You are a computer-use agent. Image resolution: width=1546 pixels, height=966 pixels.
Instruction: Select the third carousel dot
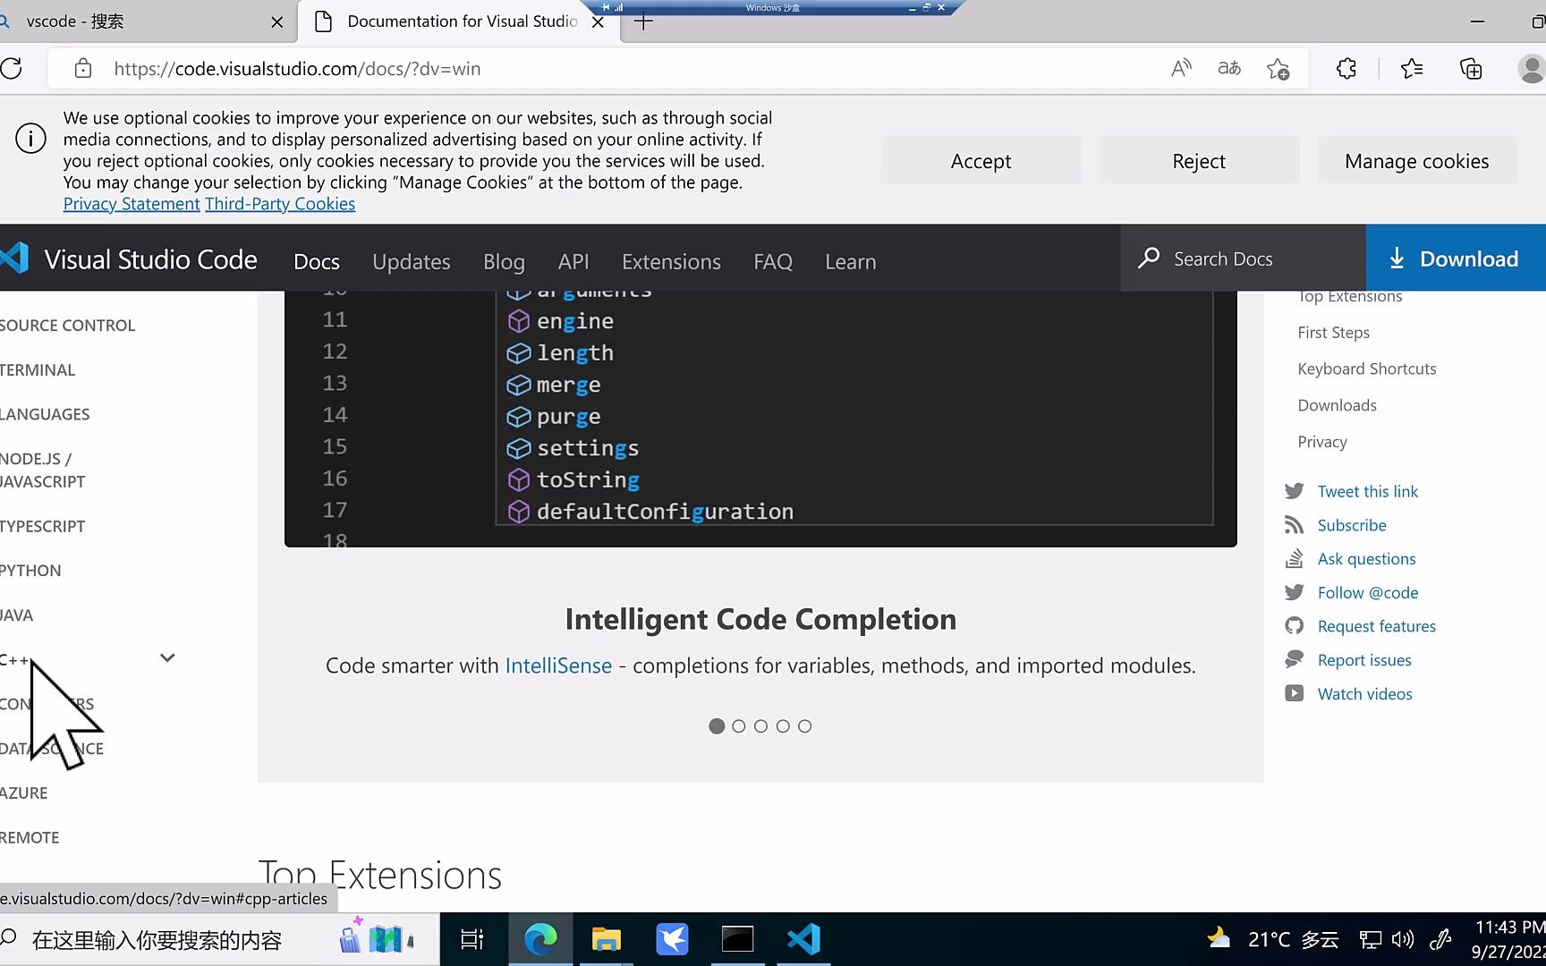(x=760, y=726)
